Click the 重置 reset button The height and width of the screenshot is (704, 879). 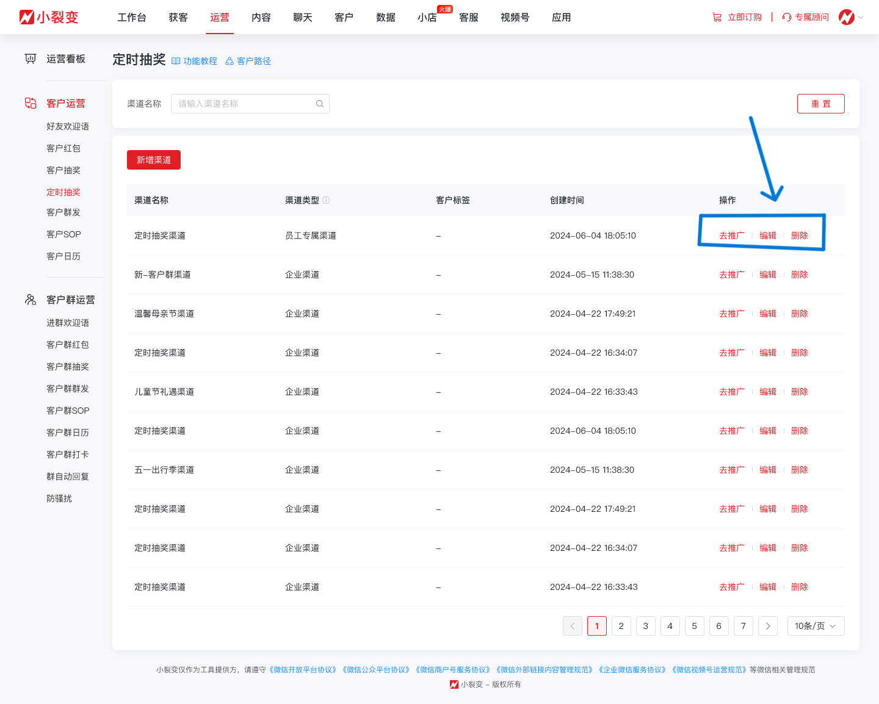tap(820, 104)
